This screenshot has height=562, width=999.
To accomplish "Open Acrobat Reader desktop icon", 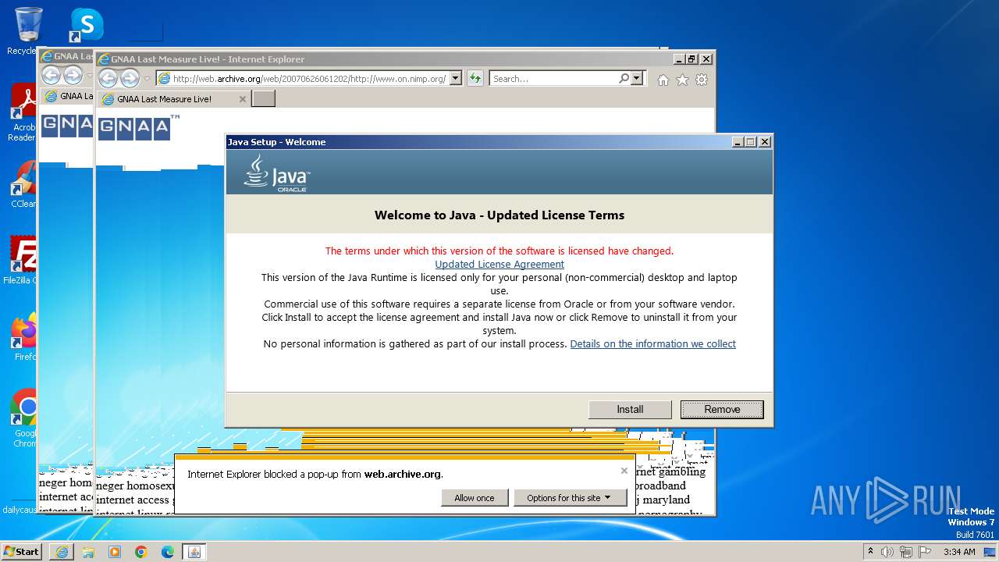I will pos(23,113).
